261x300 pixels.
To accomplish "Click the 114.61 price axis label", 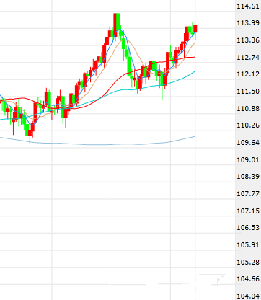I will point(248,6).
